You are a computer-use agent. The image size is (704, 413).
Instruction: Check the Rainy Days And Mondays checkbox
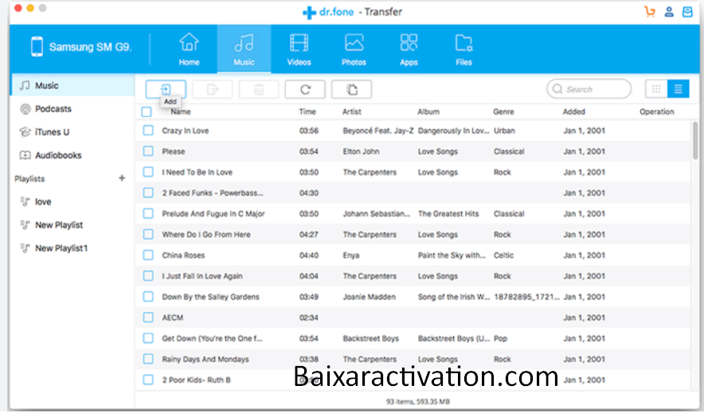148,359
